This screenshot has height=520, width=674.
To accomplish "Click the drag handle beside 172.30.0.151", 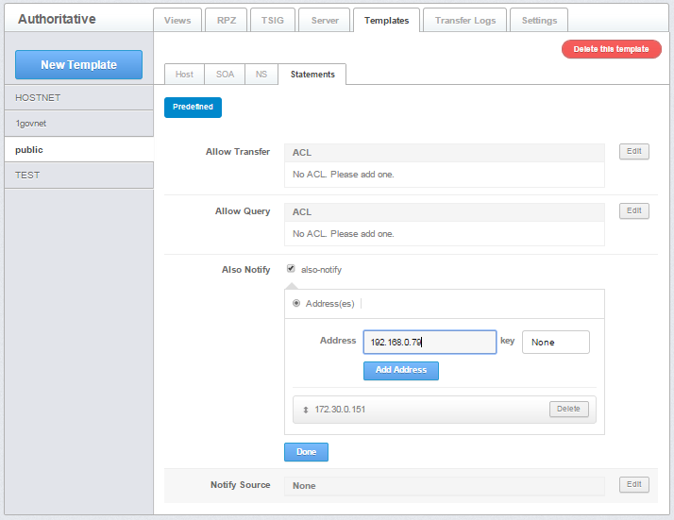I will (305, 410).
